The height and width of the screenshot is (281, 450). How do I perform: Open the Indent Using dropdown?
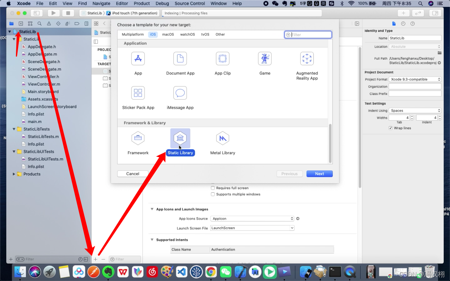tap(415, 111)
